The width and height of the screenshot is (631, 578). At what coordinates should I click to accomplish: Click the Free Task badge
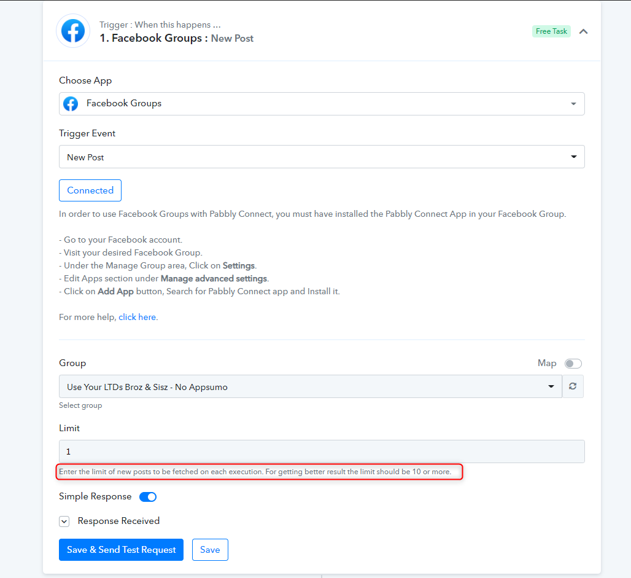click(551, 31)
